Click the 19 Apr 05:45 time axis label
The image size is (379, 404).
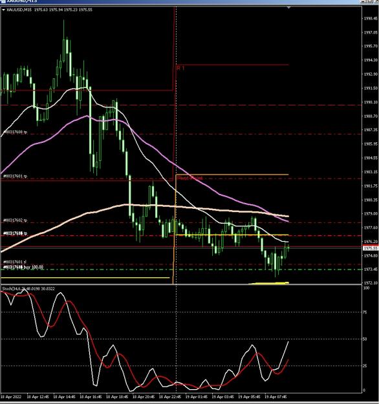(x=249, y=397)
